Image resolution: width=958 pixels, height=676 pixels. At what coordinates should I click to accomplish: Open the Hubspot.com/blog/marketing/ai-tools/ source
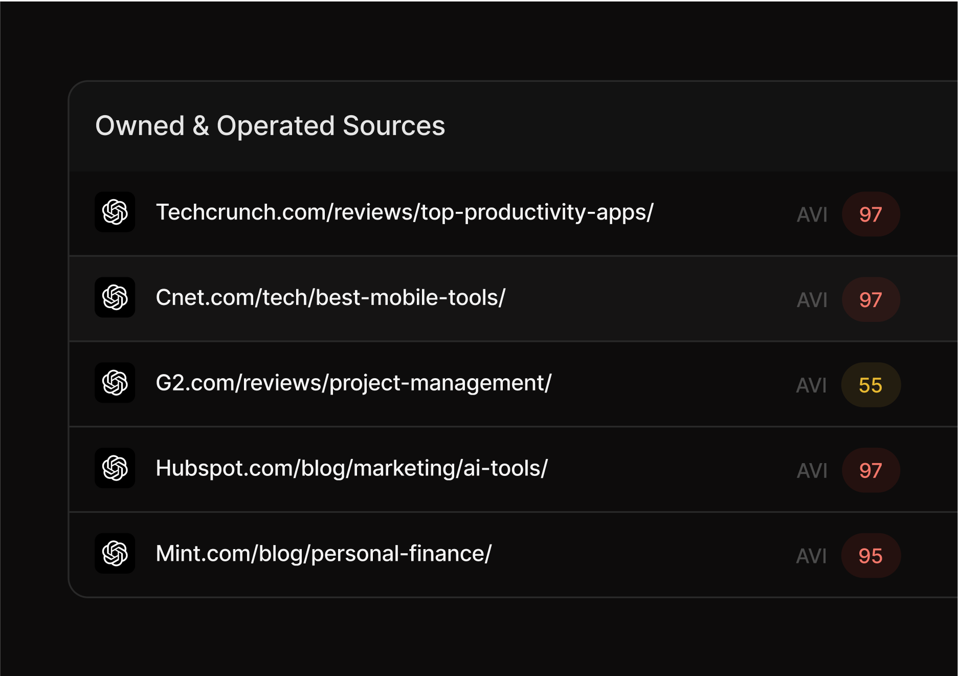click(351, 468)
